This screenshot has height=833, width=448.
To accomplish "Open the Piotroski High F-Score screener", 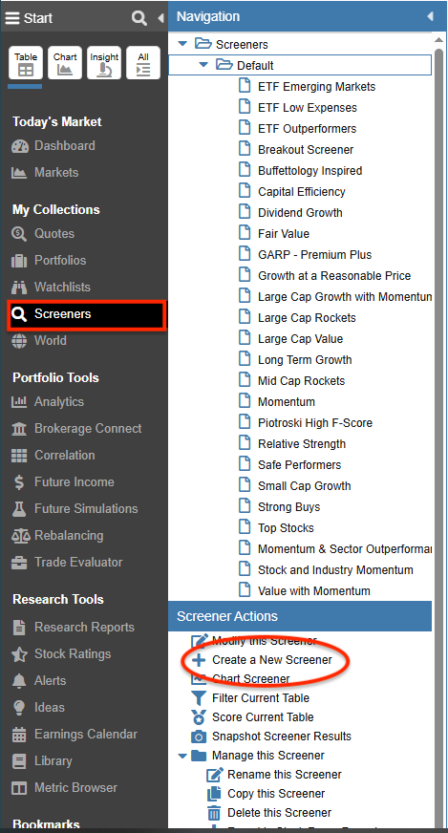I will [315, 423].
